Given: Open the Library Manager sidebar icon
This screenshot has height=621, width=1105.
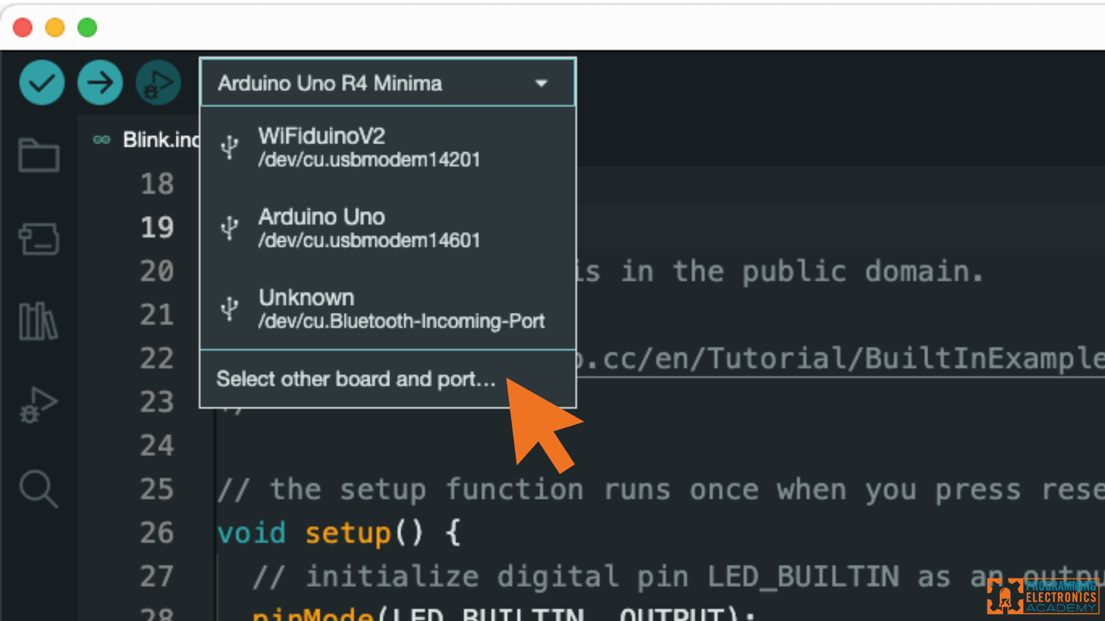Looking at the screenshot, I should (38, 321).
